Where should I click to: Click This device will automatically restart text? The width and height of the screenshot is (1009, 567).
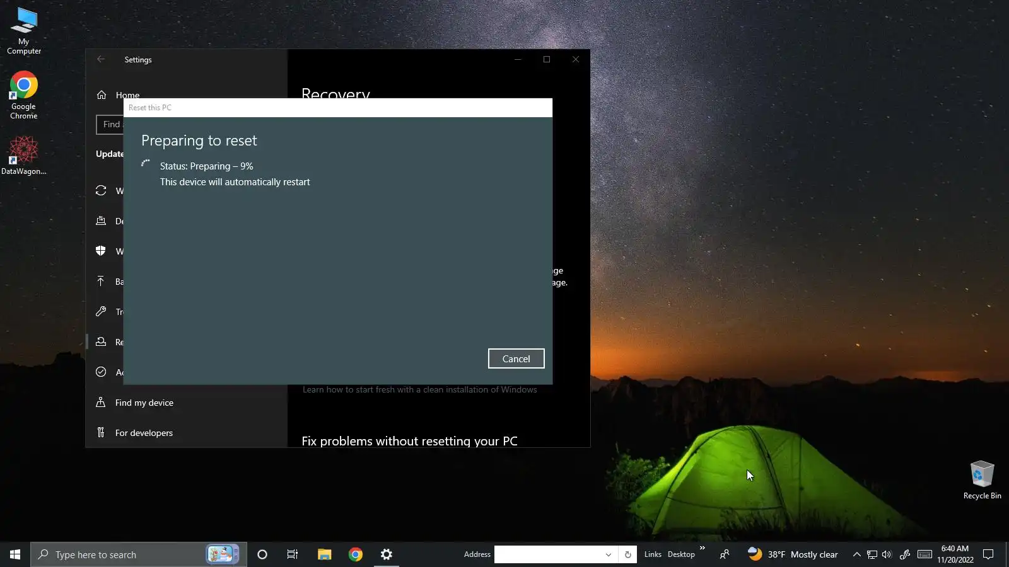pos(235,182)
